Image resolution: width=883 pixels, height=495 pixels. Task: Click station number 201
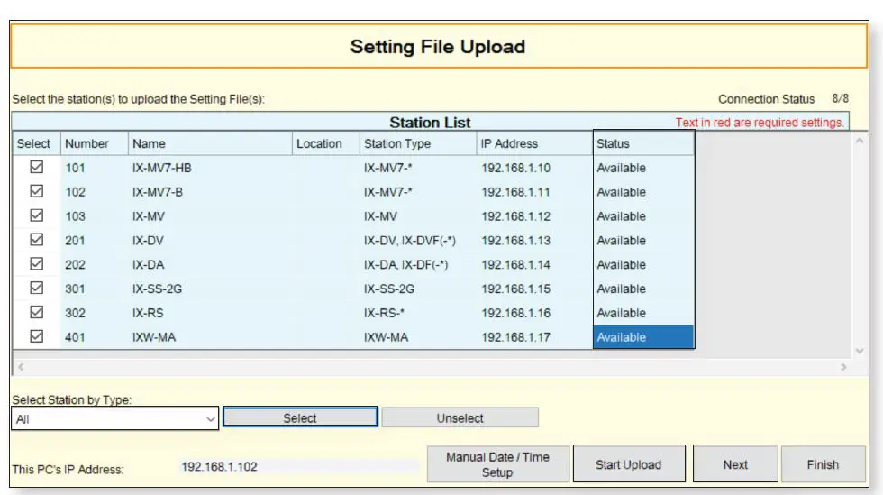tap(75, 241)
